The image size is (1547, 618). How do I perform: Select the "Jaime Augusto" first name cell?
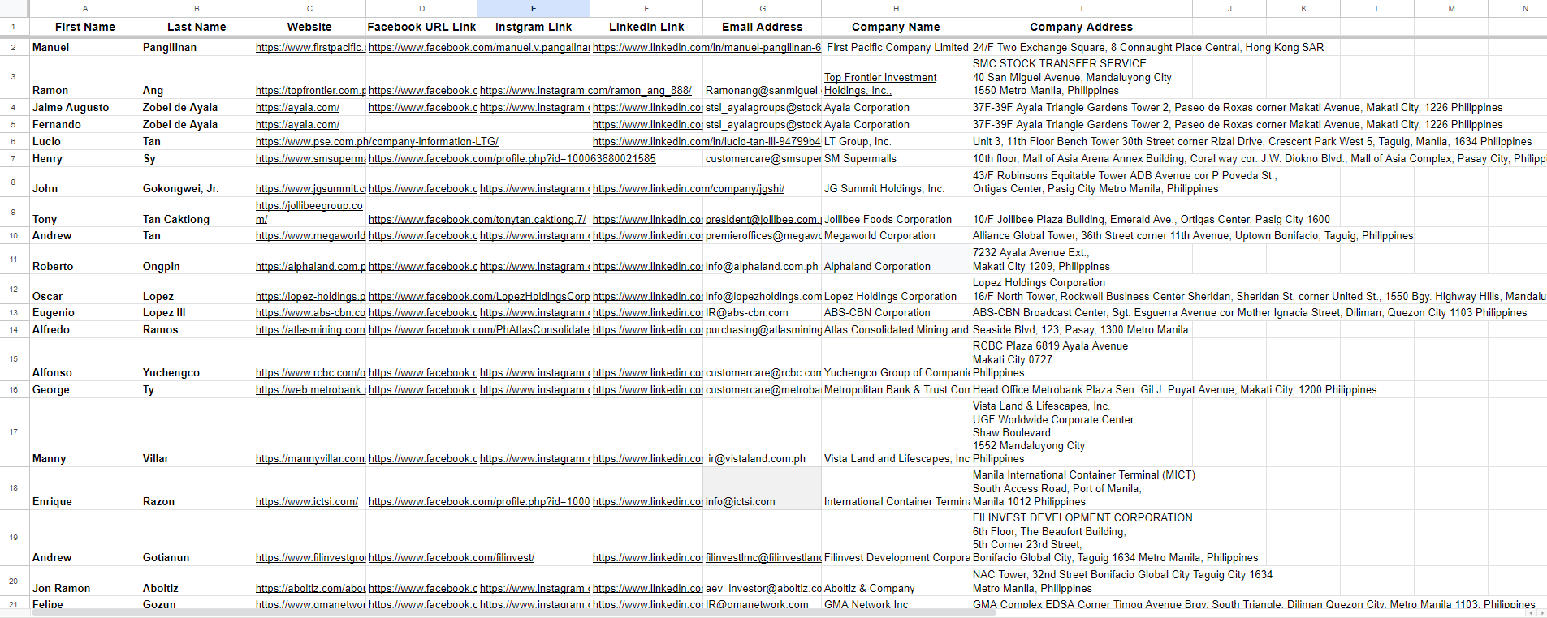point(84,108)
